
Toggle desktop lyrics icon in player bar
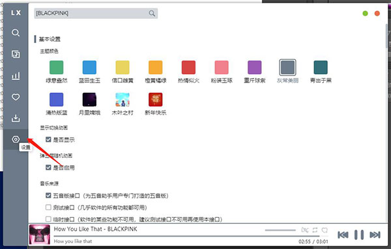click(305, 230)
